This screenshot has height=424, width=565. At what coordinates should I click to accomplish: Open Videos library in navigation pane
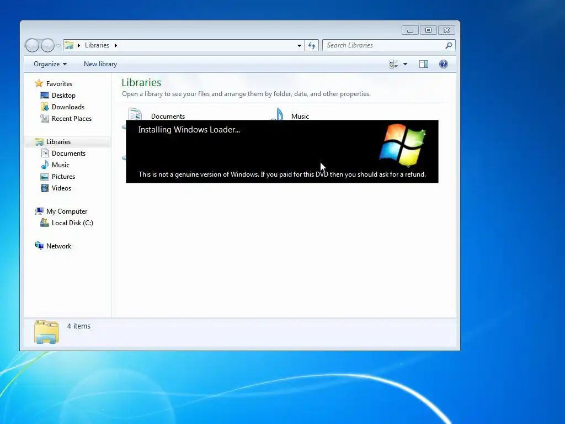tap(61, 188)
